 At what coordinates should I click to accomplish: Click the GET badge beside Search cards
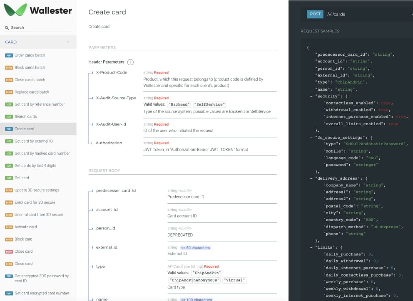click(9, 116)
